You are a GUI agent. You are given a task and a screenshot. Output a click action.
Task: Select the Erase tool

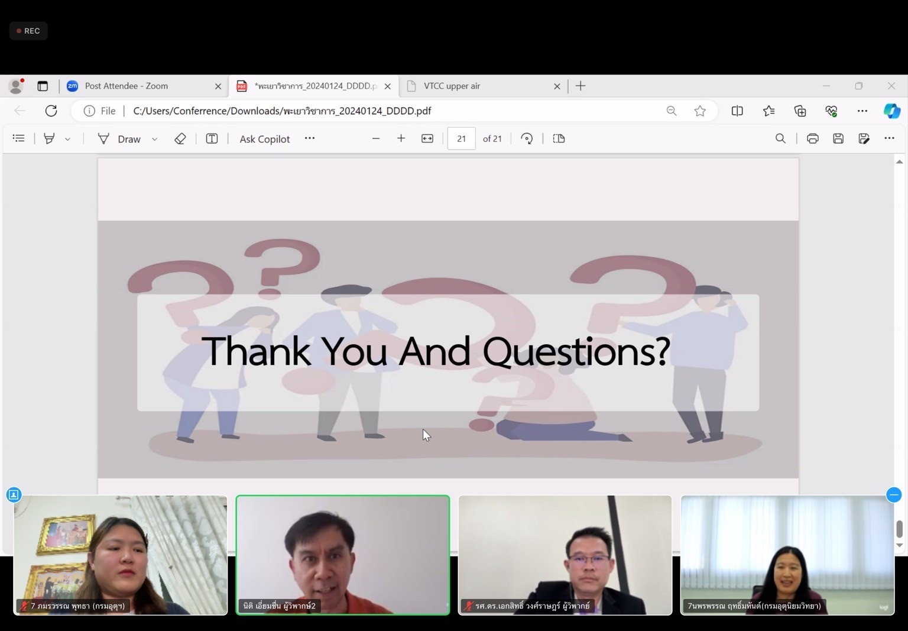(180, 138)
